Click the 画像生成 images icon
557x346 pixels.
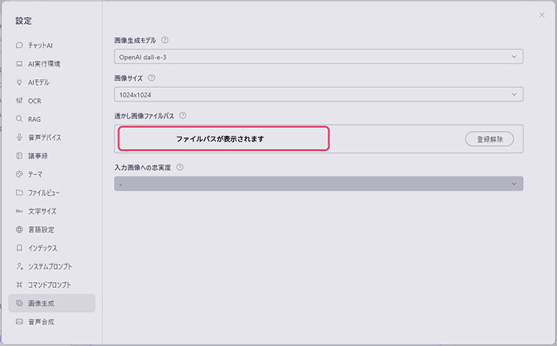[20, 303]
